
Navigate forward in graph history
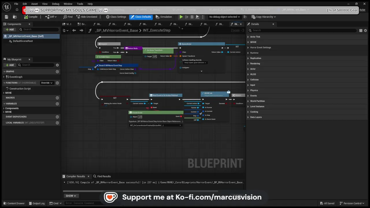[x=81, y=30]
